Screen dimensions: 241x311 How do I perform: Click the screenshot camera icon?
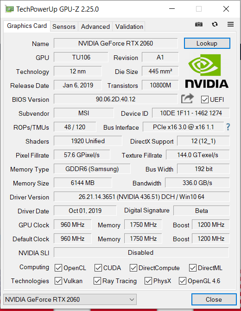[x=199, y=24]
